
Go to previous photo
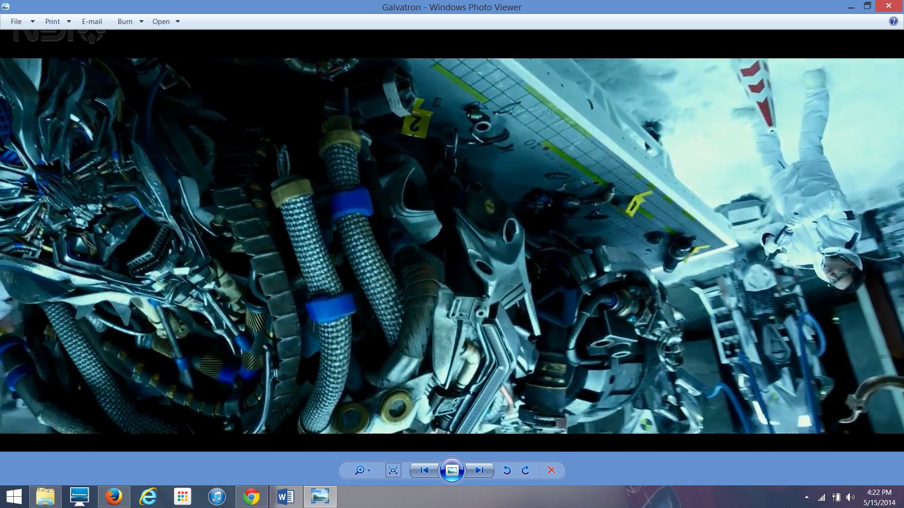[x=424, y=470]
